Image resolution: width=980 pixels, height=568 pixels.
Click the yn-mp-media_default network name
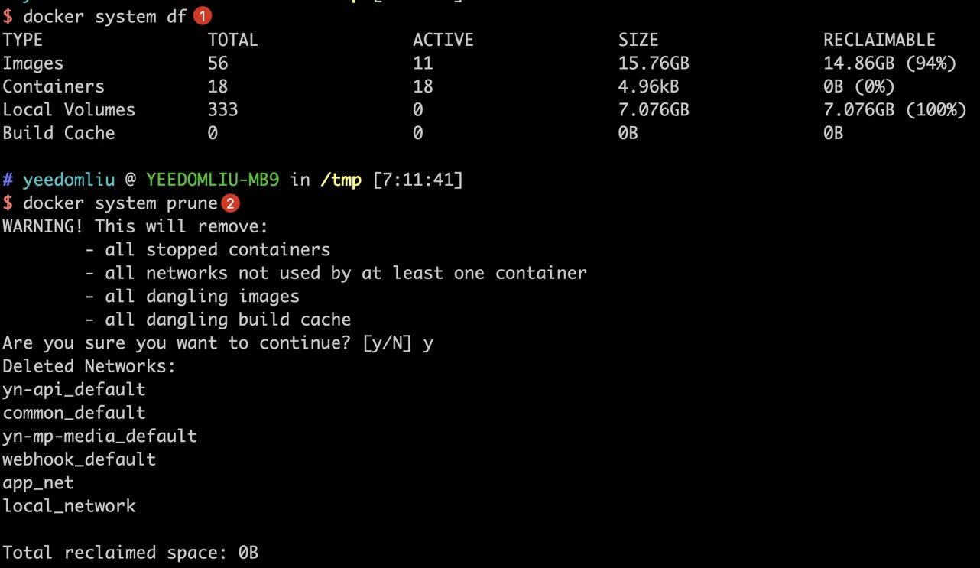pyautogui.click(x=100, y=436)
